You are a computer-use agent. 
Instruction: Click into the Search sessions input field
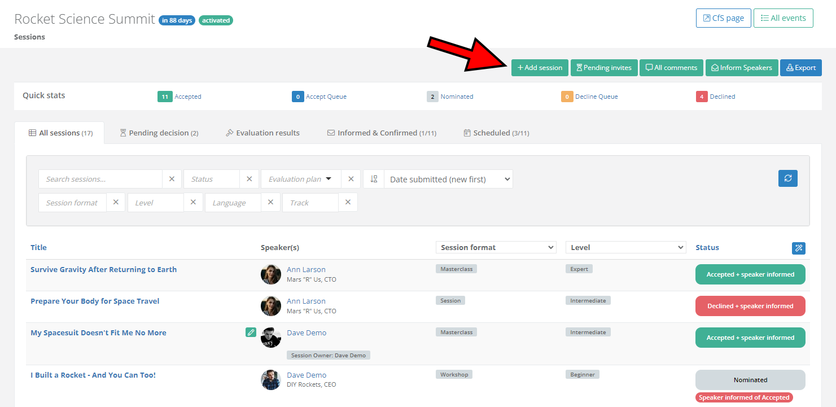(100, 179)
